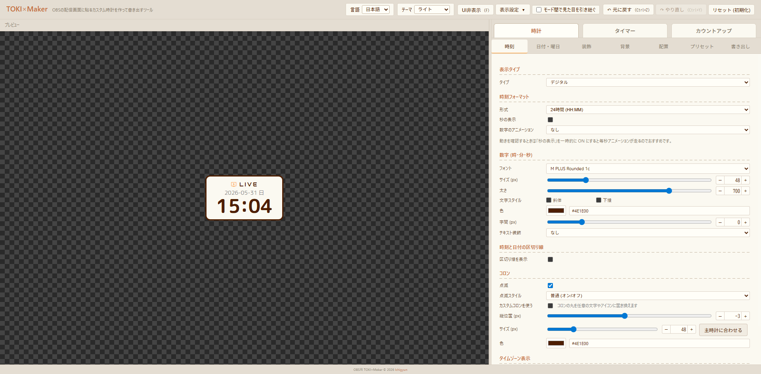The width and height of the screenshot is (761, 374).
Task: Click the リセット (初期化) button
Action: 731,10
